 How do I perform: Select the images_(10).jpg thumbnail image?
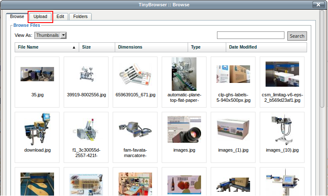[x=282, y=129]
